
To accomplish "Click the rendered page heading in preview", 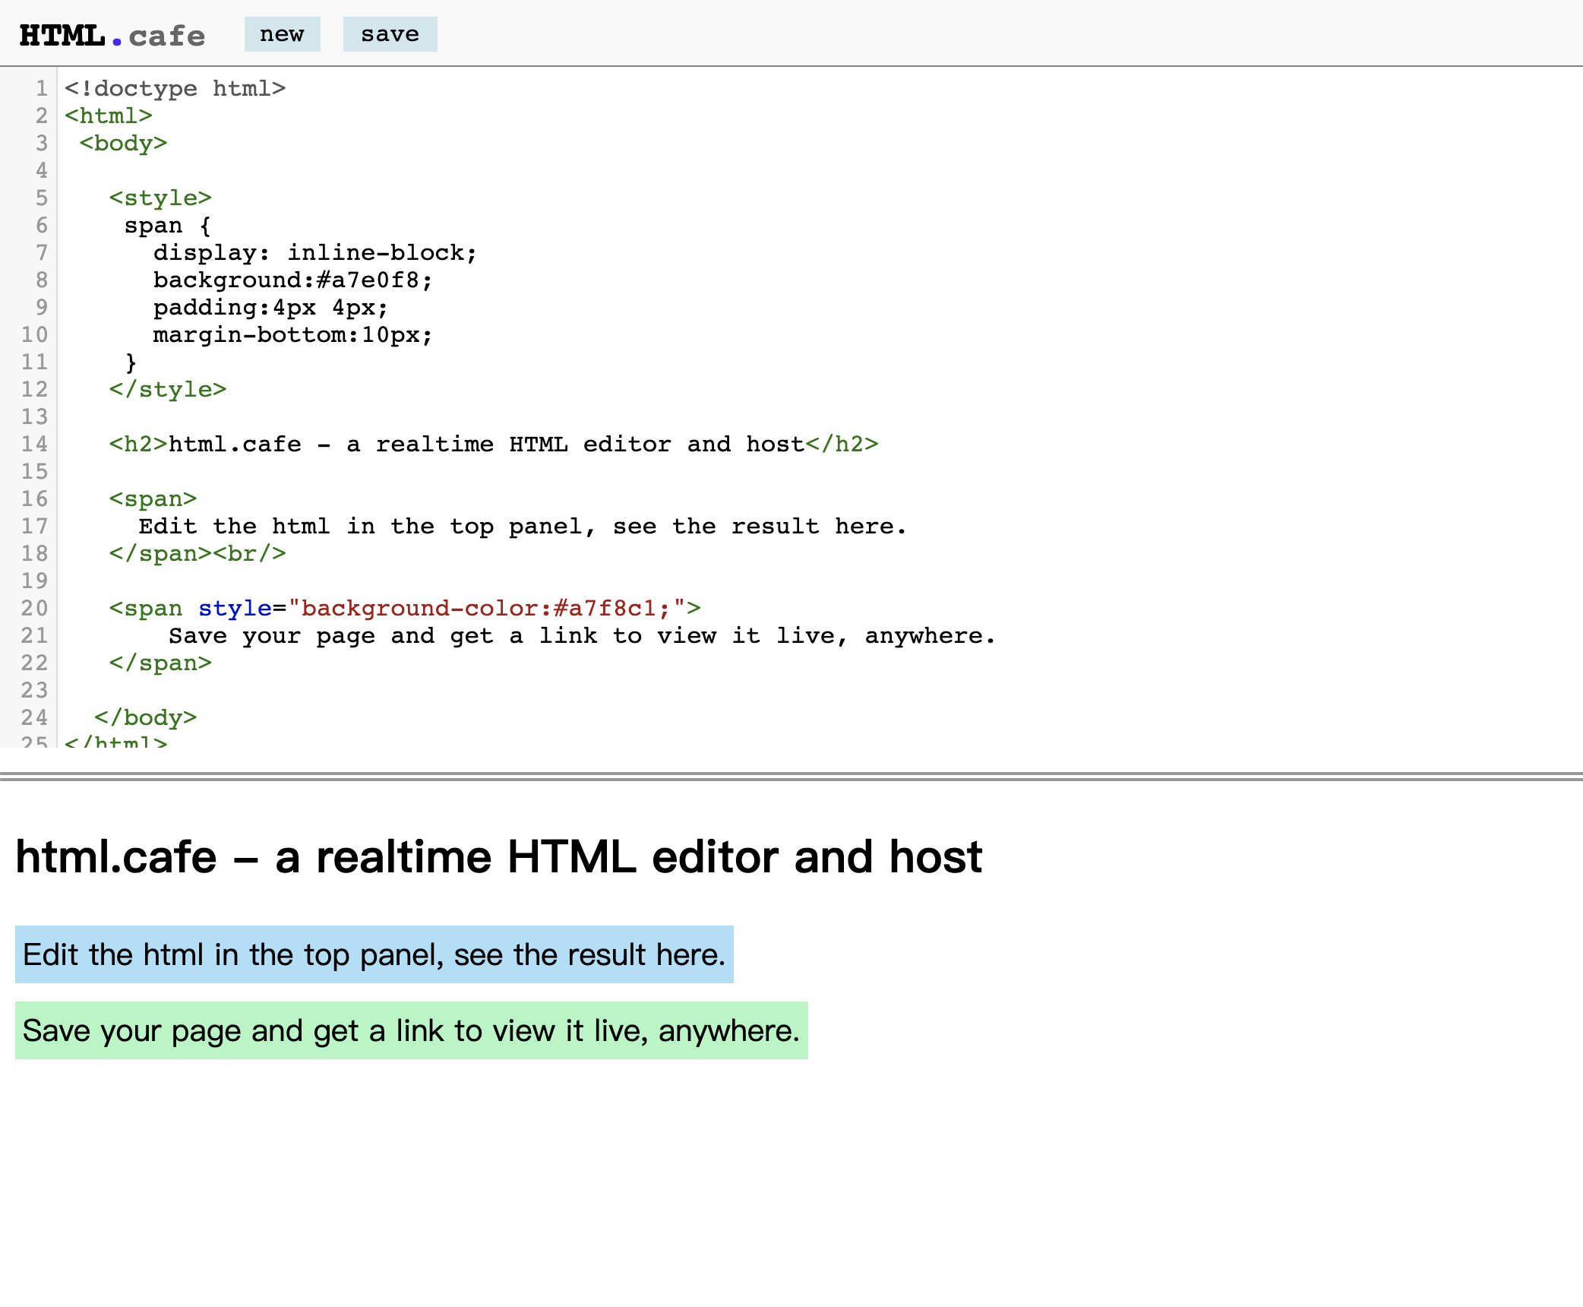I will (x=498, y=857).
